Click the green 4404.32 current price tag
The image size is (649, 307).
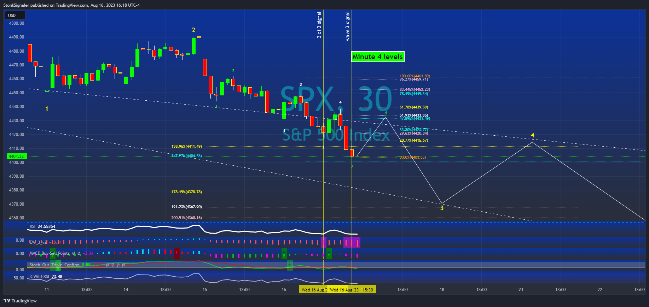pos(17,156)
